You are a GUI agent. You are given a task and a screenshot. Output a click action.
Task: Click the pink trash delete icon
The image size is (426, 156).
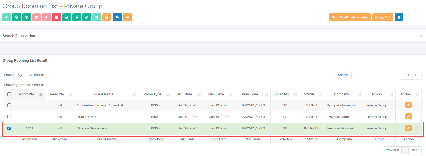coord(36,17)
